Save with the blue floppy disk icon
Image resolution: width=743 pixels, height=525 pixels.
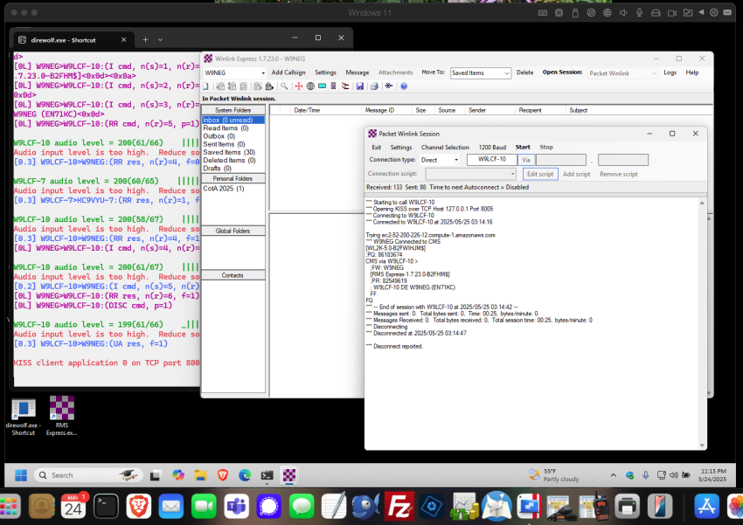point(360,86)
